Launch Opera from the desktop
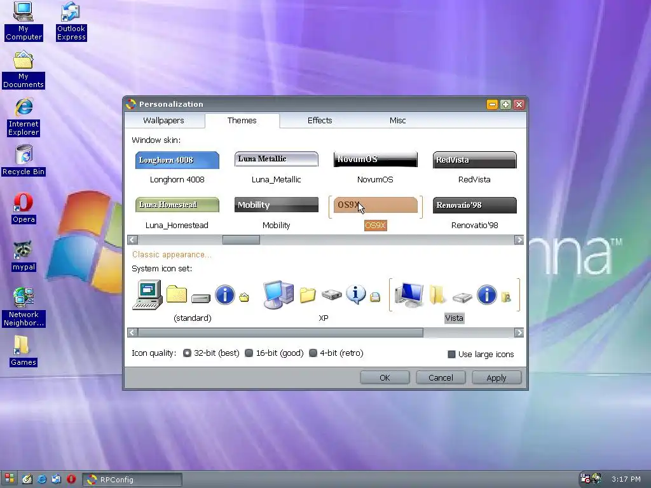 pos(24,208)
